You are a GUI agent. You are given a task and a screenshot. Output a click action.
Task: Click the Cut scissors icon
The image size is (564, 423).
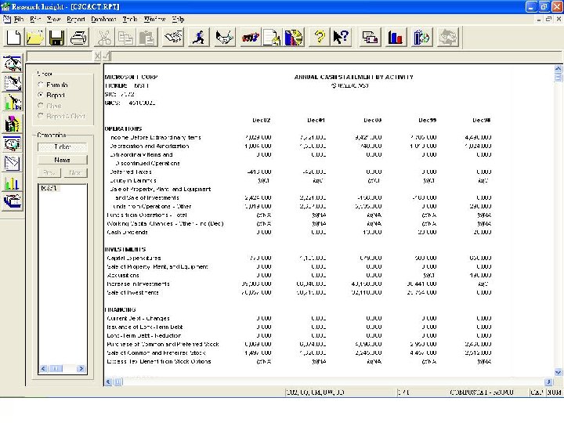104,38
